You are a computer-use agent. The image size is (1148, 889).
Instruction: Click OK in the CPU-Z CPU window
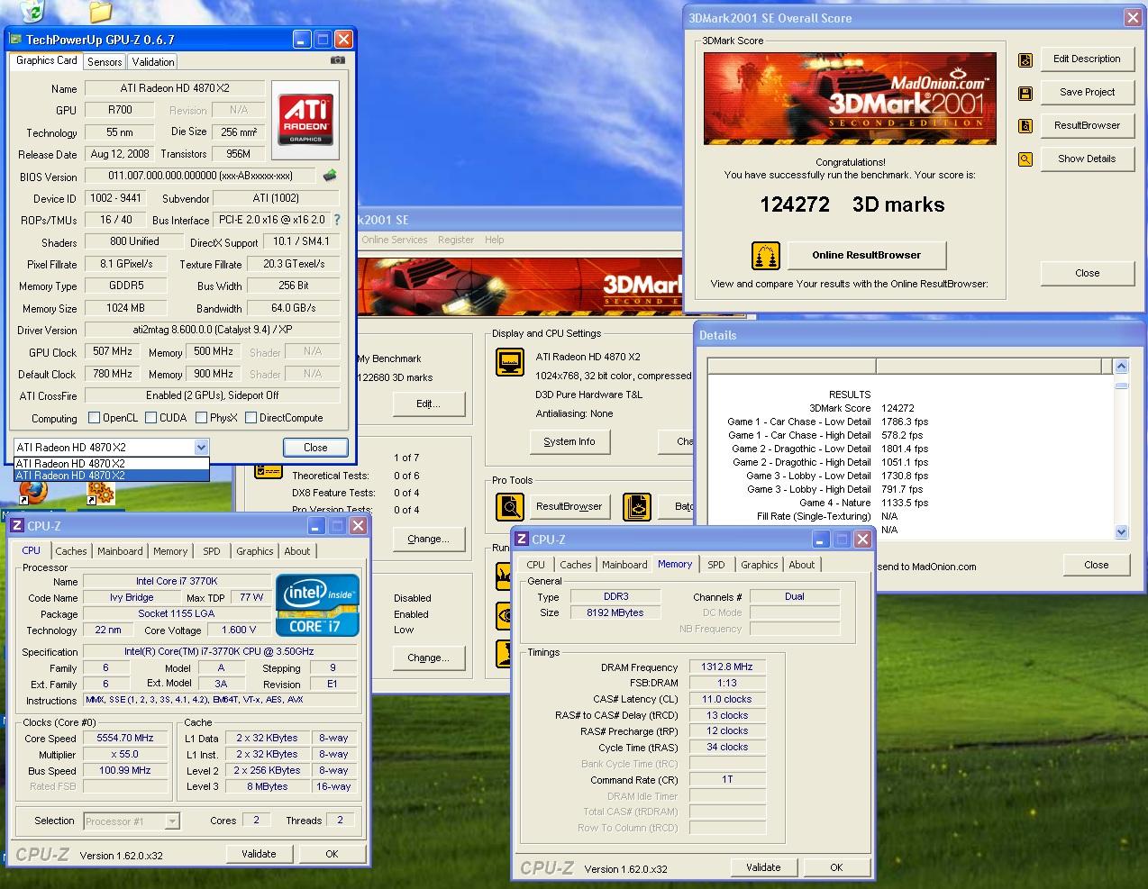pos(332,854)
